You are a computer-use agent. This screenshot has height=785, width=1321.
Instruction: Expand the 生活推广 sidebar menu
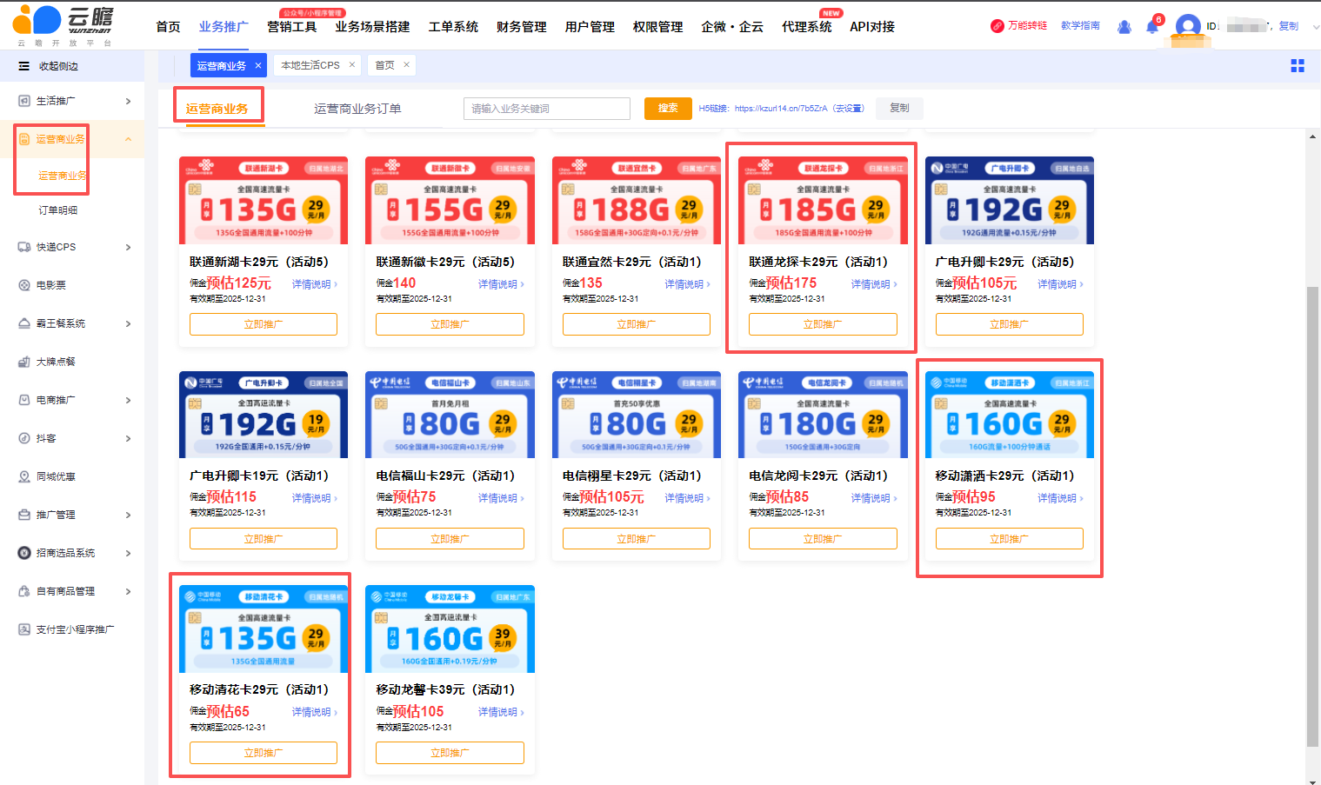(x=128, y=101)
